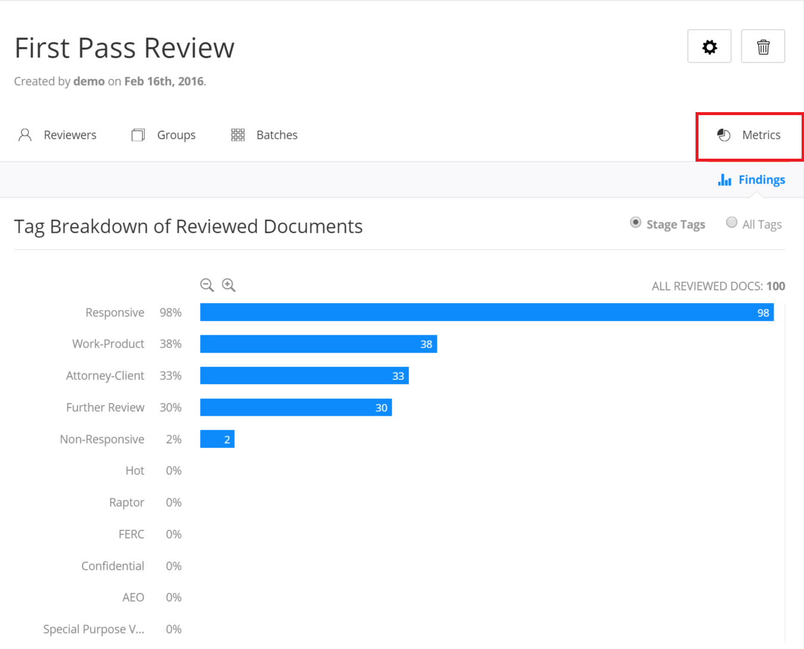Click the First Pass Review title
The width and height of the screenshot is (804, 649).
click(125, 48)
